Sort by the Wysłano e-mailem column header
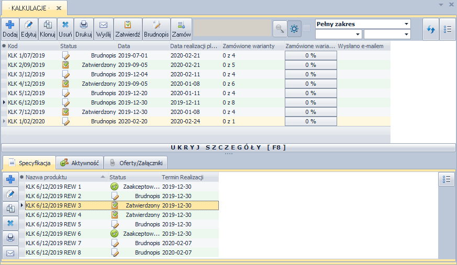Screen dimensions: 457x265 (363, 46)
